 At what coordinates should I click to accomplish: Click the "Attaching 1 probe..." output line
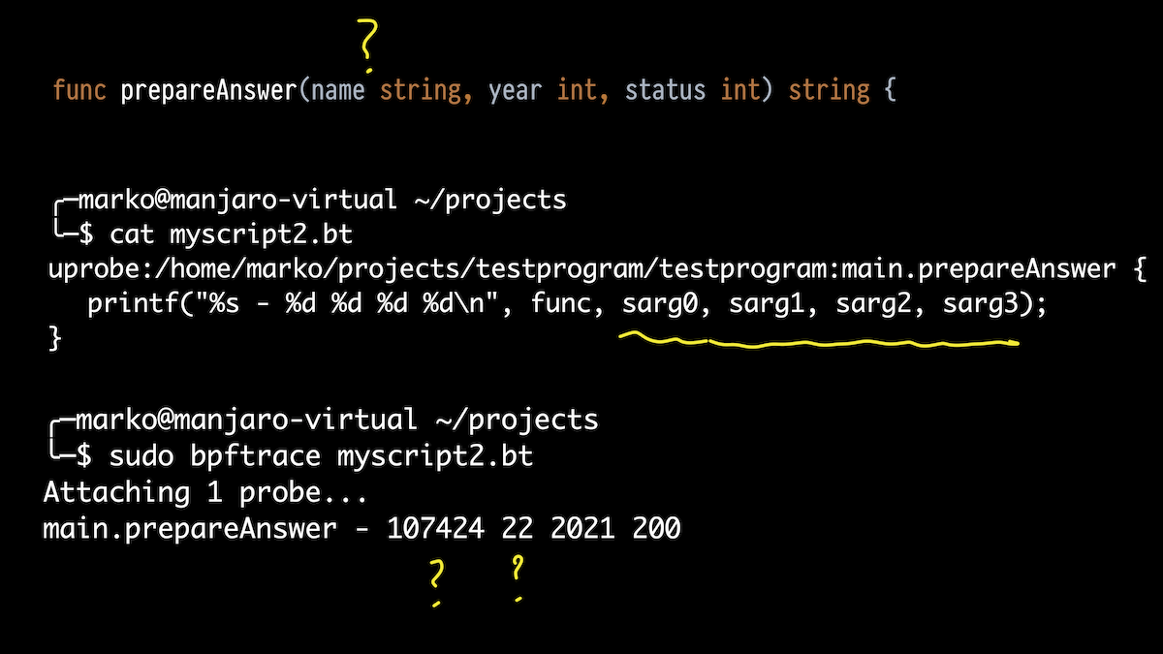tap(205, 492)
